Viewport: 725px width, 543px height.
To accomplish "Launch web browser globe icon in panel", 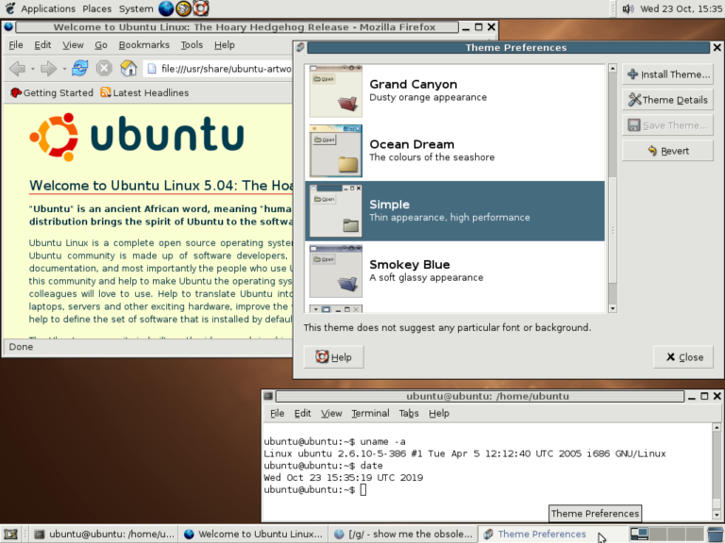I will click(x=166, y=8).
